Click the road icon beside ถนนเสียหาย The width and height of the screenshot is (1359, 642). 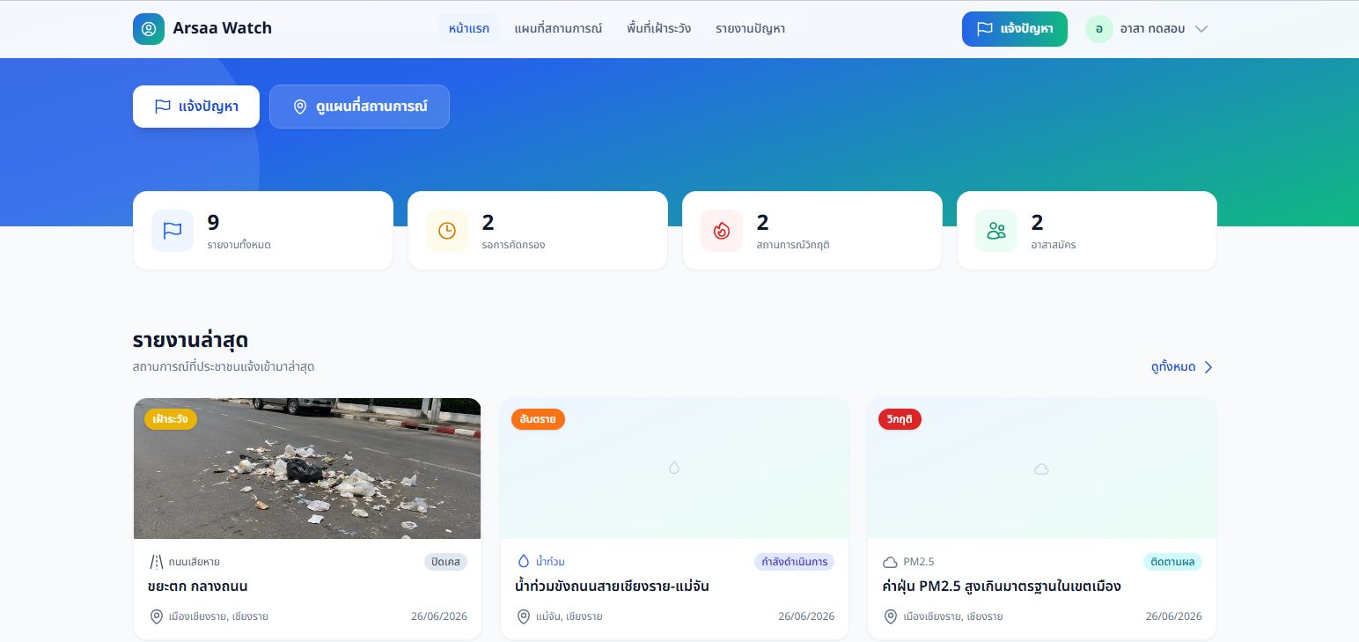point(156,562)
